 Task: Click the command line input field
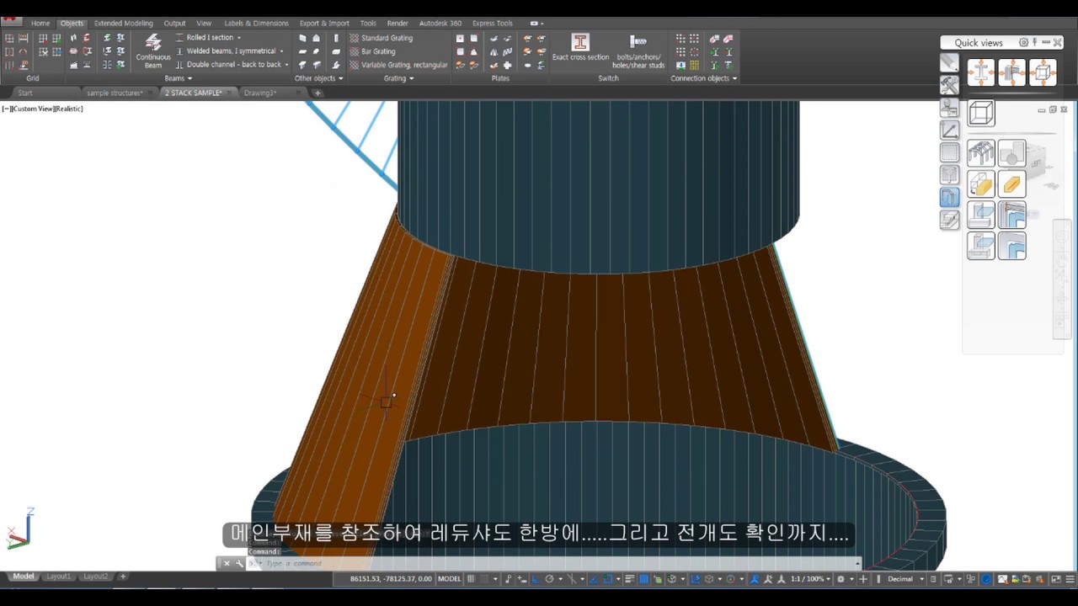[x=556, y=563]
